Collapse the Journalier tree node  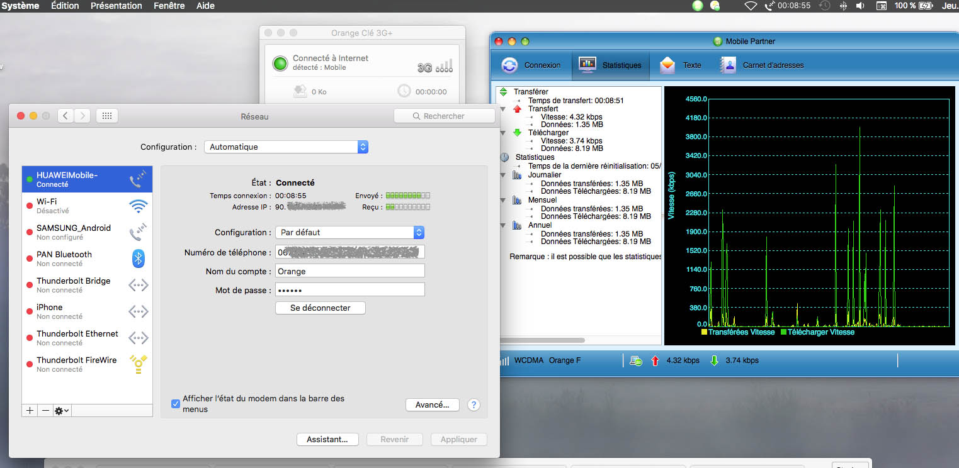click(502, 175)
